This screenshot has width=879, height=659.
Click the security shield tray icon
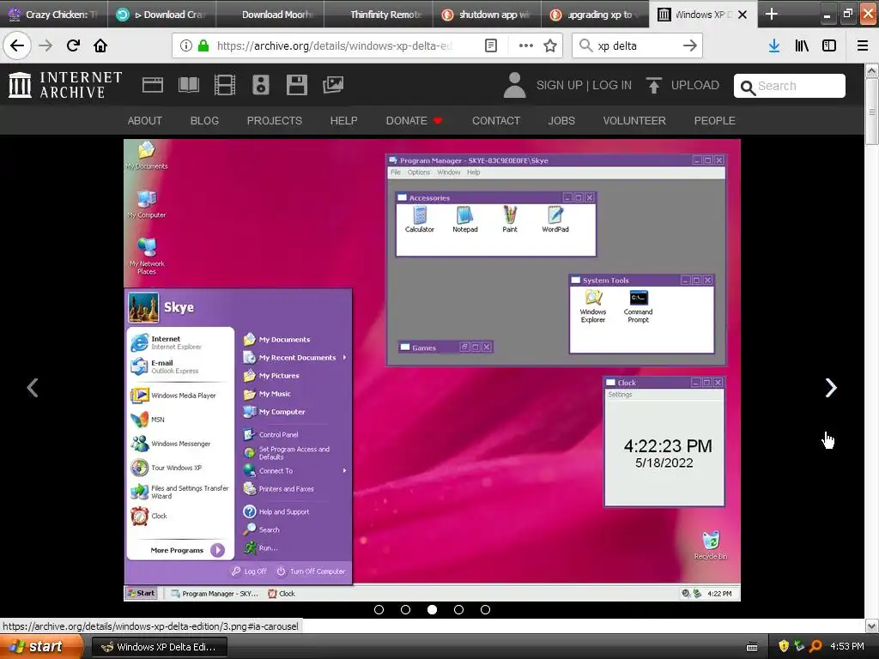coord(784,646)
